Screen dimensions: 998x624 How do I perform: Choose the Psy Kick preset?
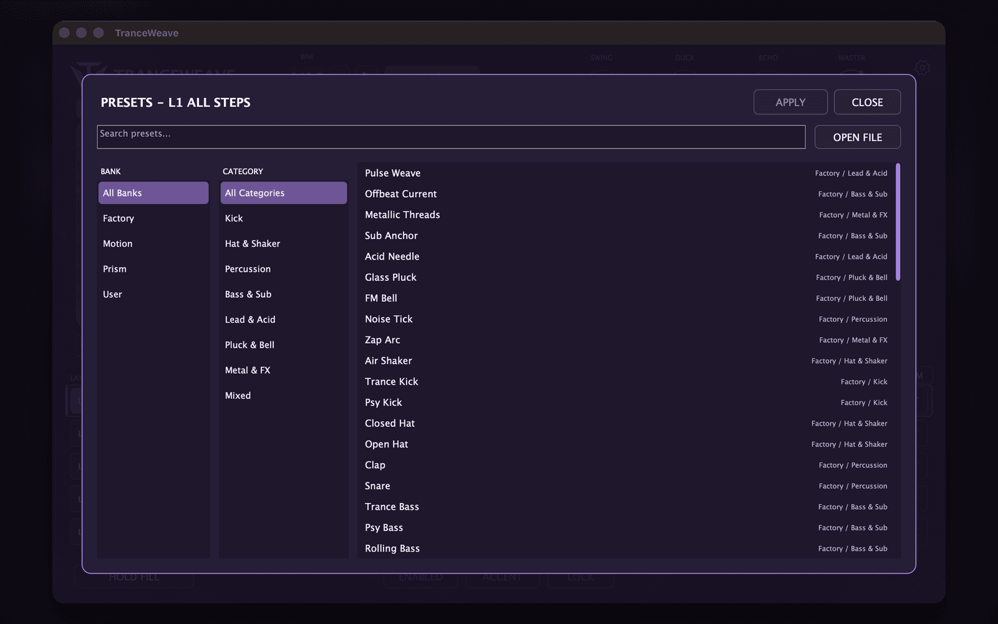[626, 402]
